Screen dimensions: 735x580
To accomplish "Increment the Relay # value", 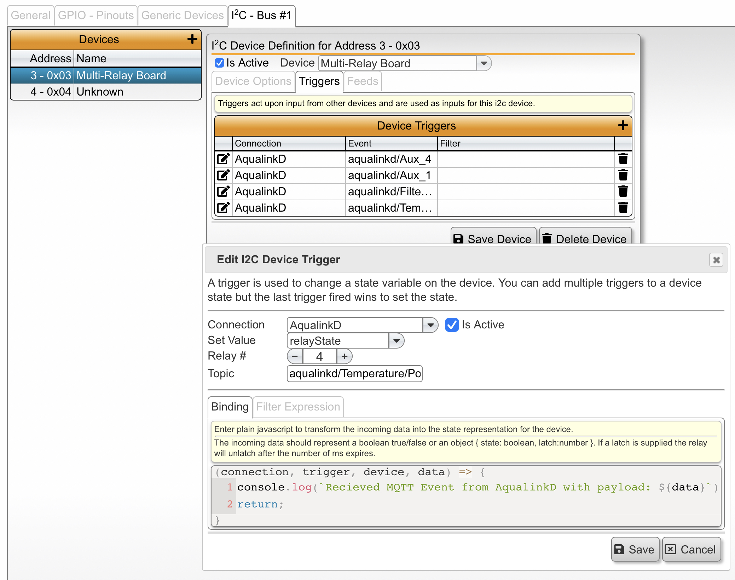I will (x=344, y=356).
